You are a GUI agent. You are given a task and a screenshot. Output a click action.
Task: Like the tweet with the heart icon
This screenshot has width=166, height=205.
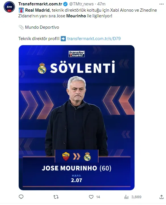(91, 197)
